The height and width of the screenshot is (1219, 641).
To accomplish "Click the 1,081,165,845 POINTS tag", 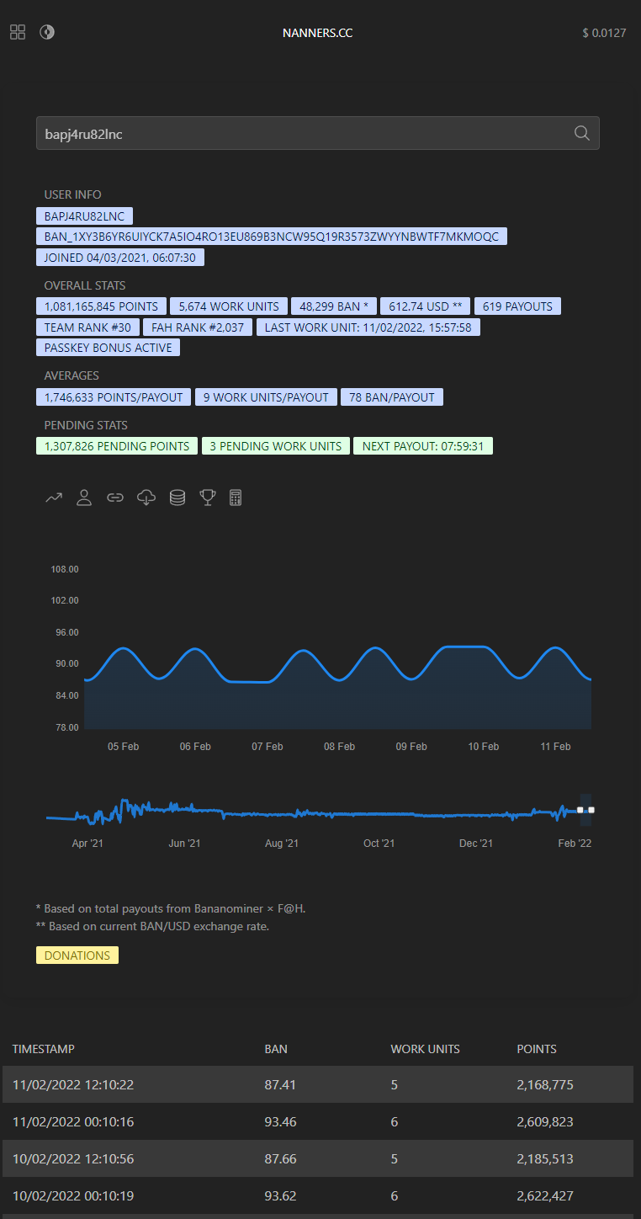I will [x=101, y=306].
